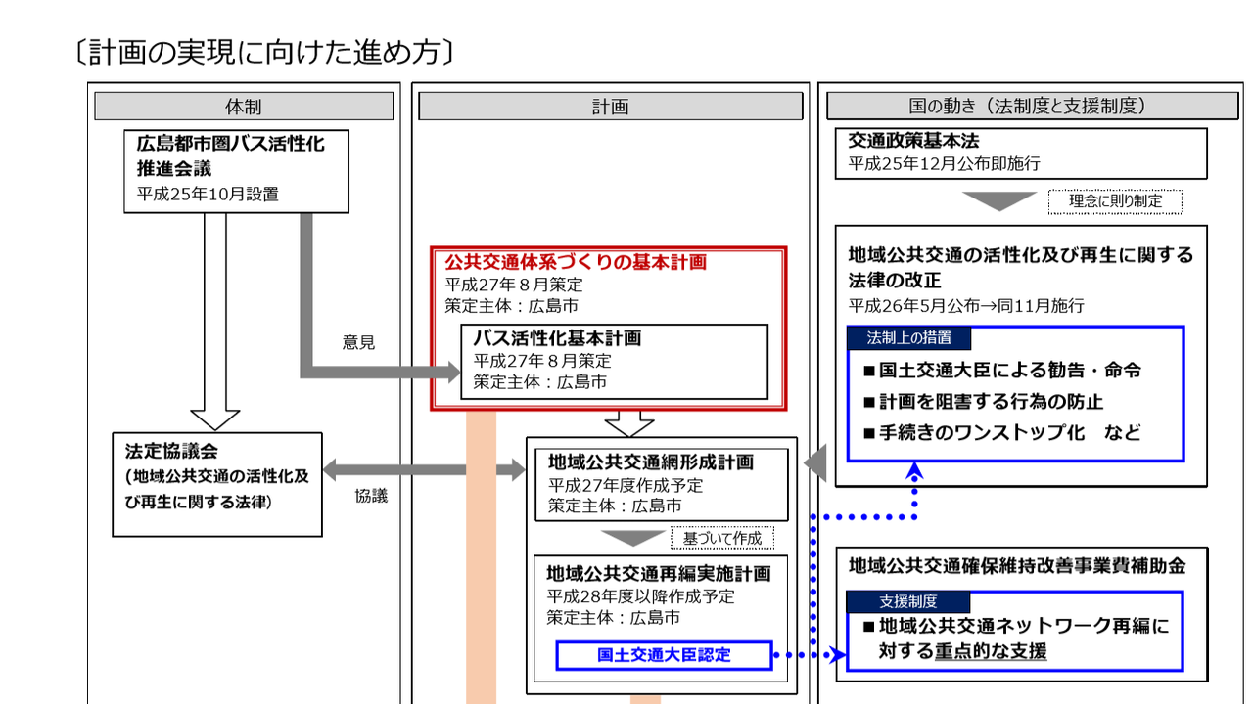Select the text 平成28年度以降作成予定
The width and height of the screenshot is (1253, 704).
(x=640, y=595)
